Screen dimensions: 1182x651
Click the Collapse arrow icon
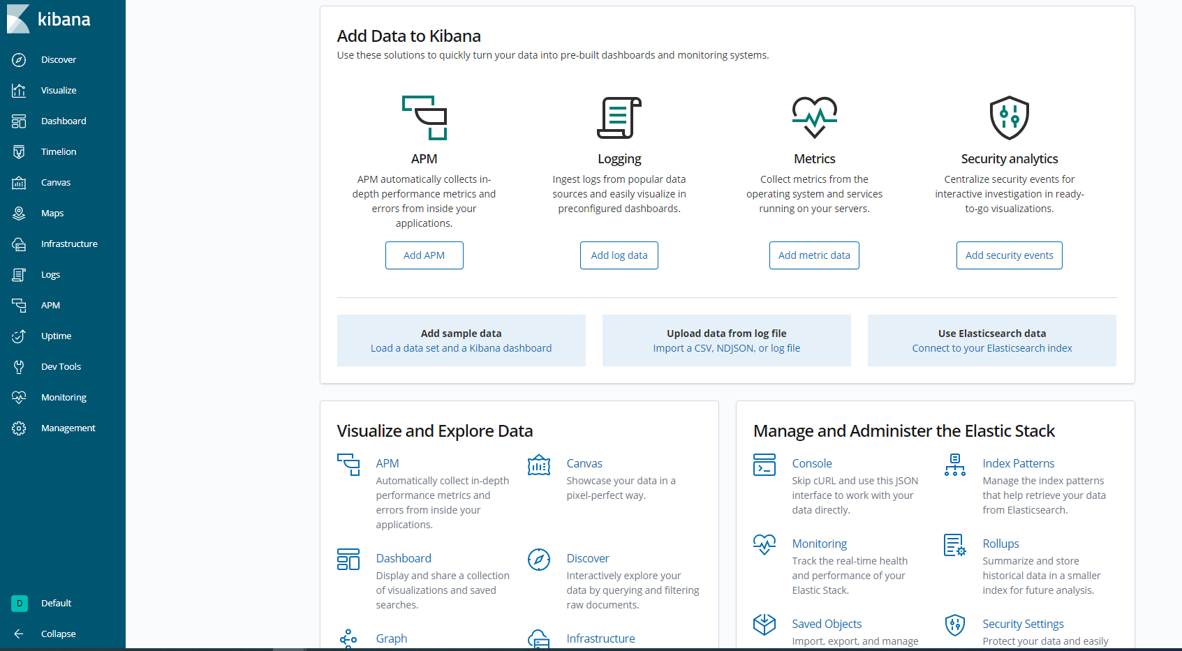19,634
